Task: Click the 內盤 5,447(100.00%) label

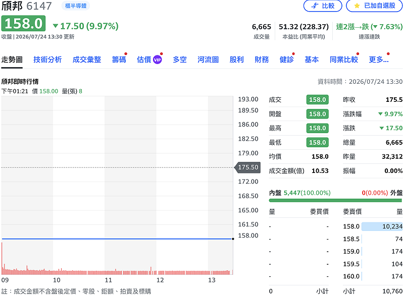Action: [299, 193]
